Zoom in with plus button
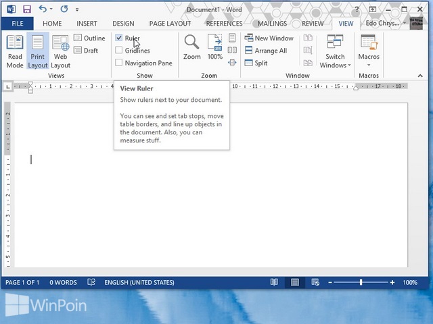Viewport: 433px width, 324px height. coord(392,282)
